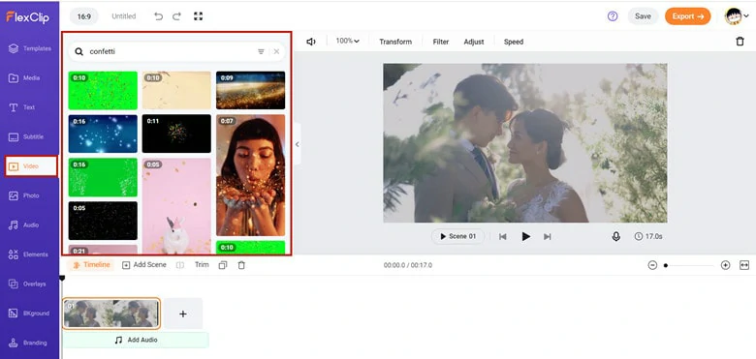
Task: Select the 0:16 blue sparkle clip
Action: tap(103, 134)
